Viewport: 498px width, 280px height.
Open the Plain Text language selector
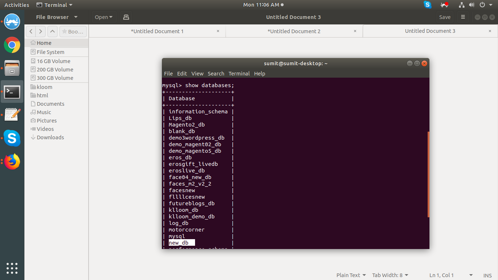[351, 275]
